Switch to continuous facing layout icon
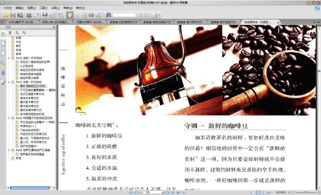 (x=269, y=192)
